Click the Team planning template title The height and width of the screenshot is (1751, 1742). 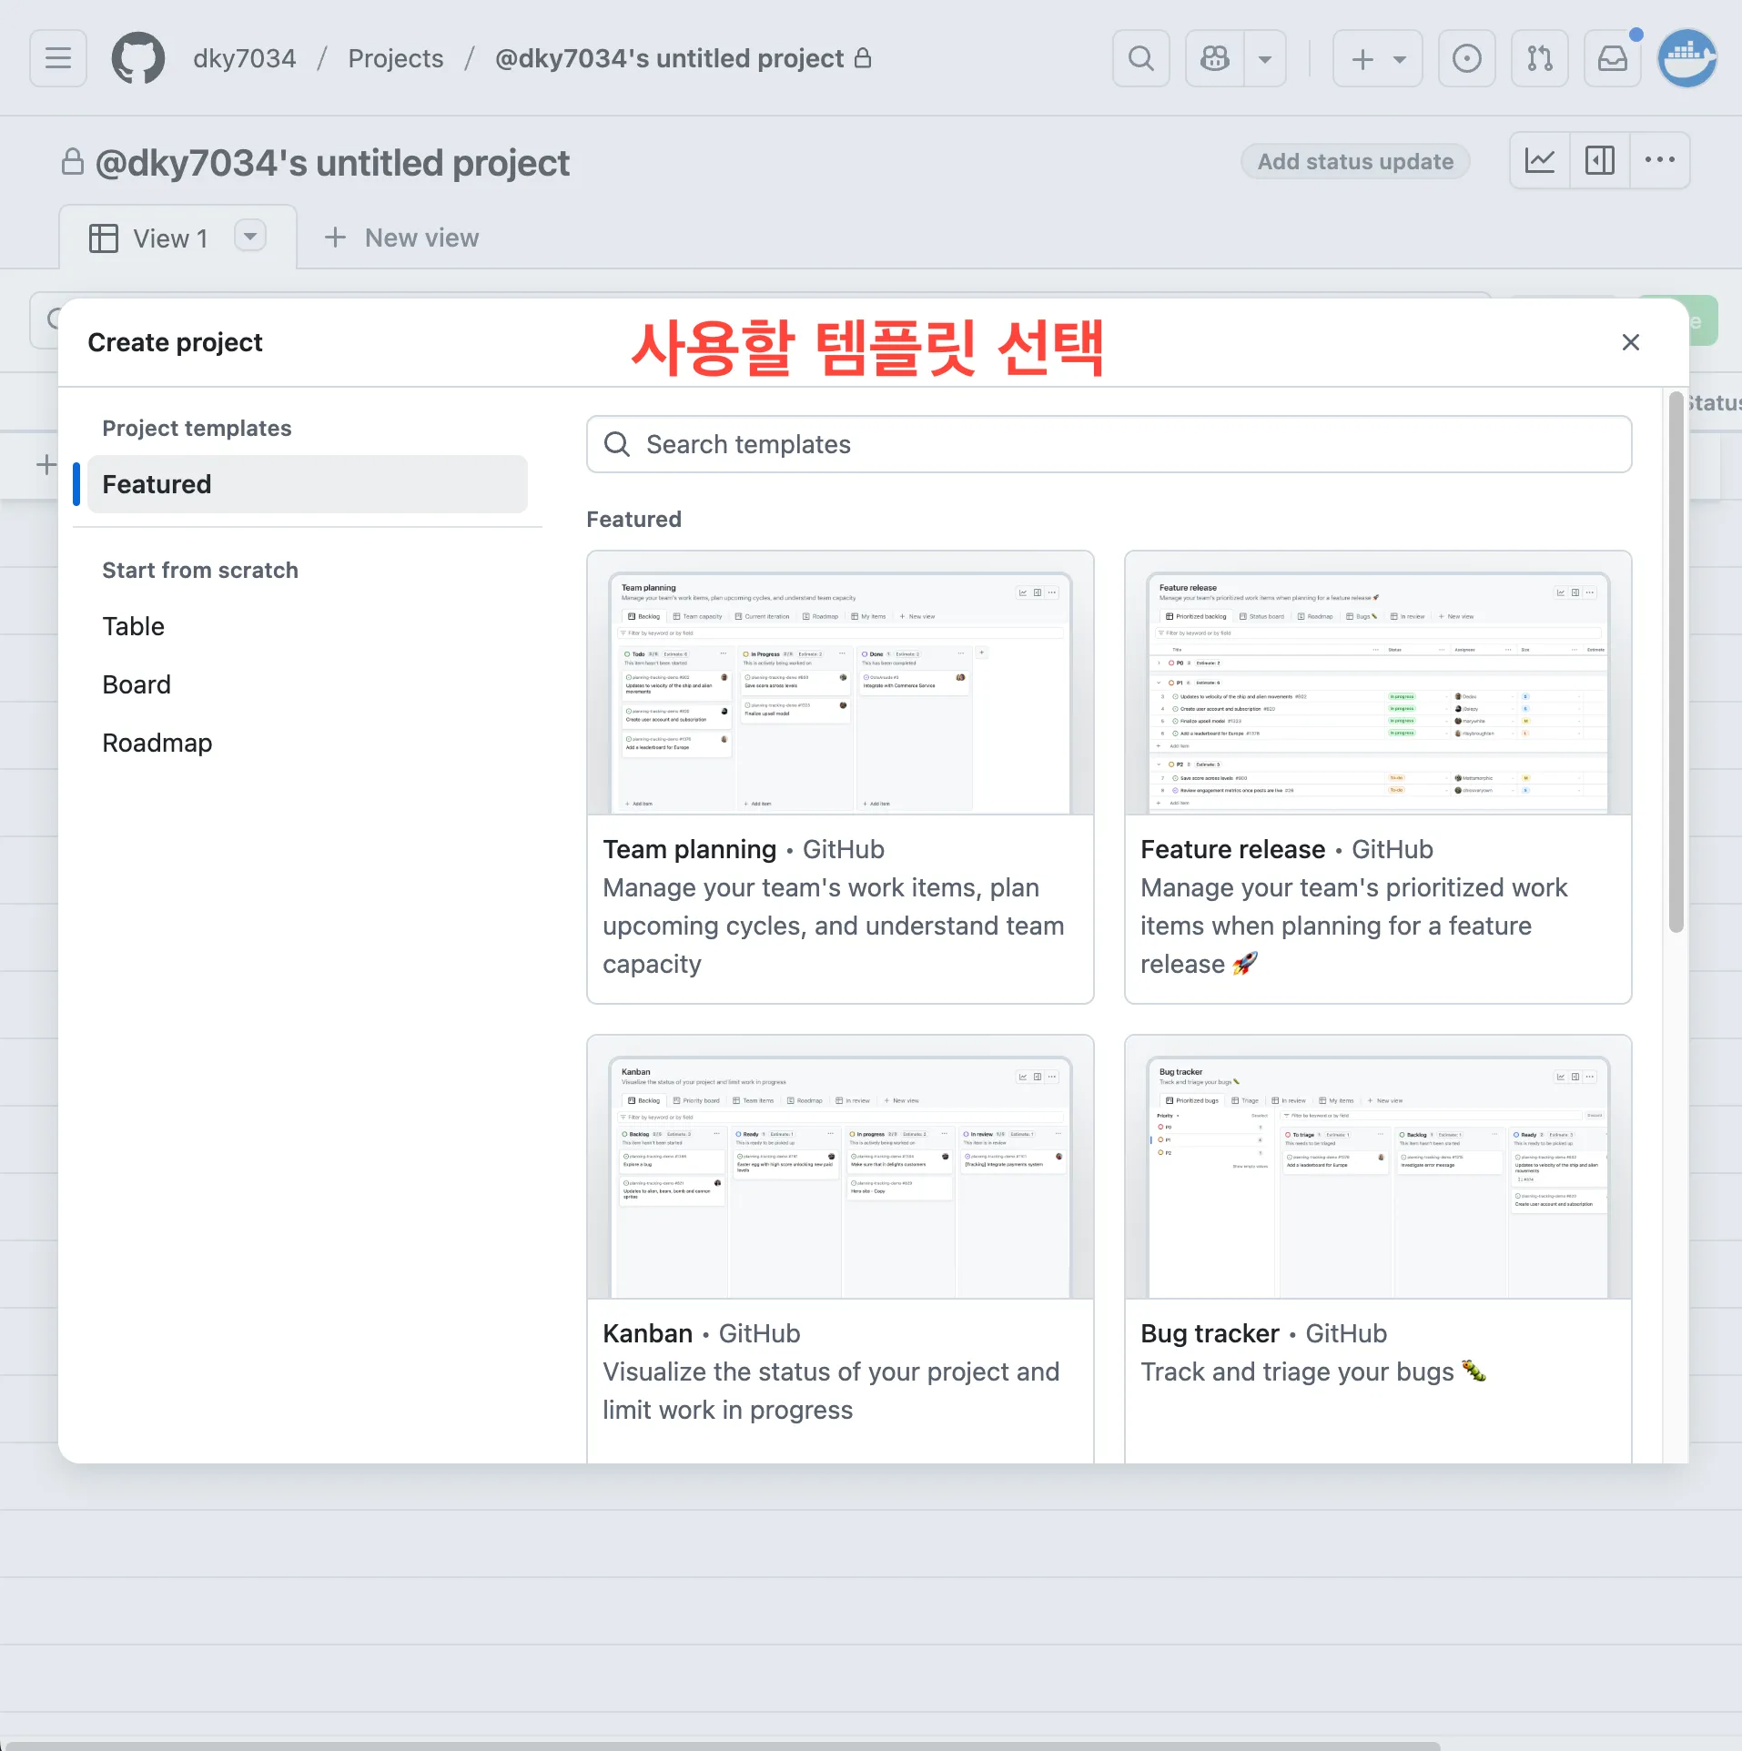pos(689,849)
